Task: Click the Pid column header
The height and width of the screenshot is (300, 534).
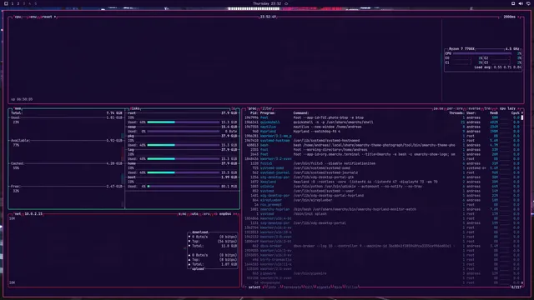Action: coord(254,113)
